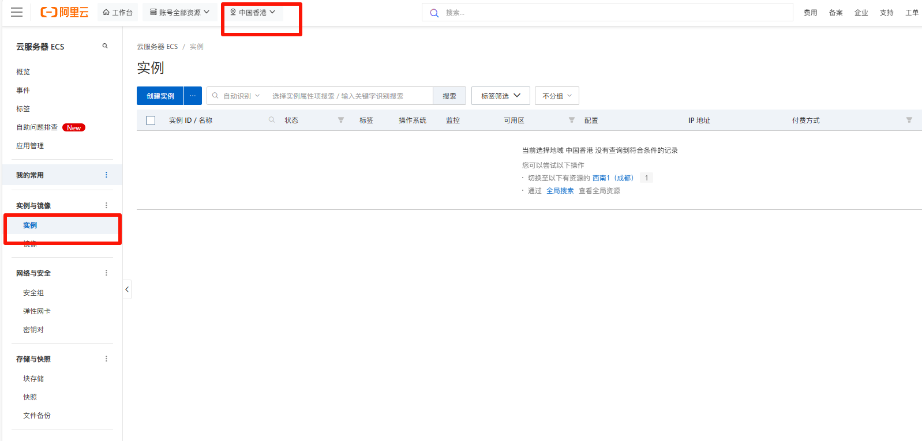Viewport: 922px width, 441px height.
Task: Open 自助问题排查 in the sidebar
Action: [37, 127]
